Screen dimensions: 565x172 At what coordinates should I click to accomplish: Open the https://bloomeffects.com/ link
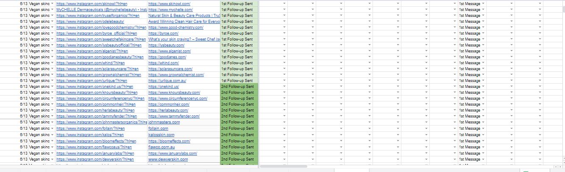coord(169,141)
